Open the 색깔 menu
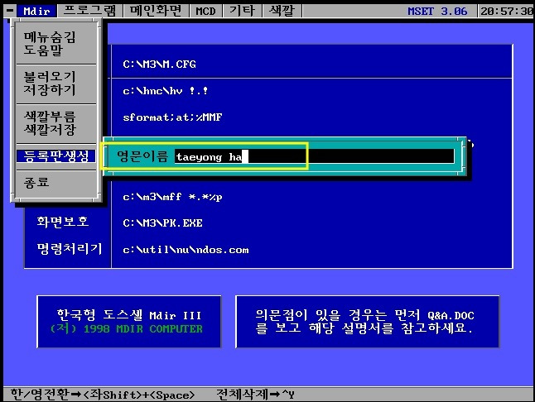This screenshot has width=535, height=402. click(x=282, y=11)
